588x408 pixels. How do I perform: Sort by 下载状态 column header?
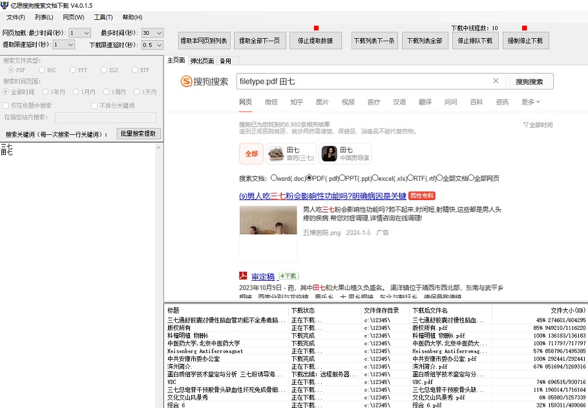[326, 311]
